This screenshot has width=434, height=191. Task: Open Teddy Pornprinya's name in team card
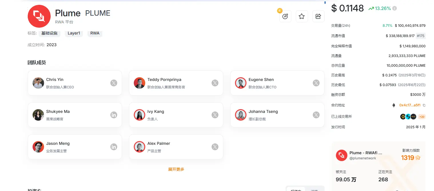click(164, 80)
